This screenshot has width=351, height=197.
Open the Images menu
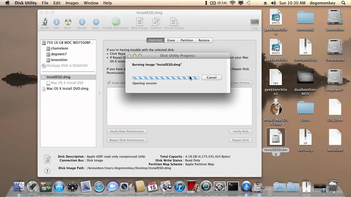tap(72, 3)
